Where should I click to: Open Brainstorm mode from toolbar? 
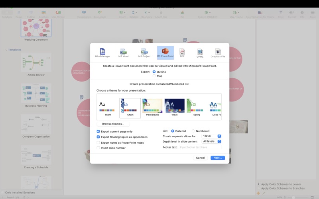(100, 14)
